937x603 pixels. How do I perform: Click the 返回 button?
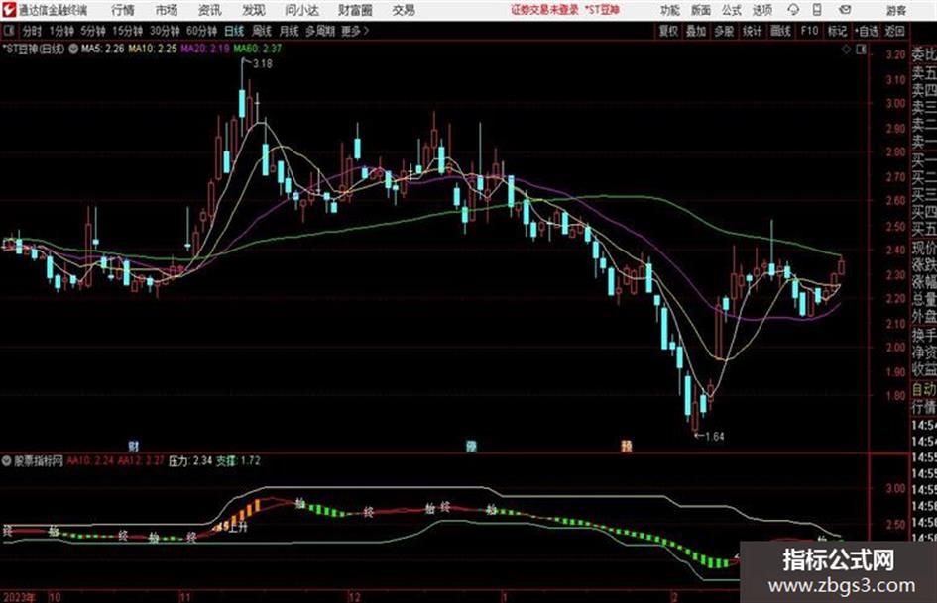pyautogui.click(x=894, y=31)
